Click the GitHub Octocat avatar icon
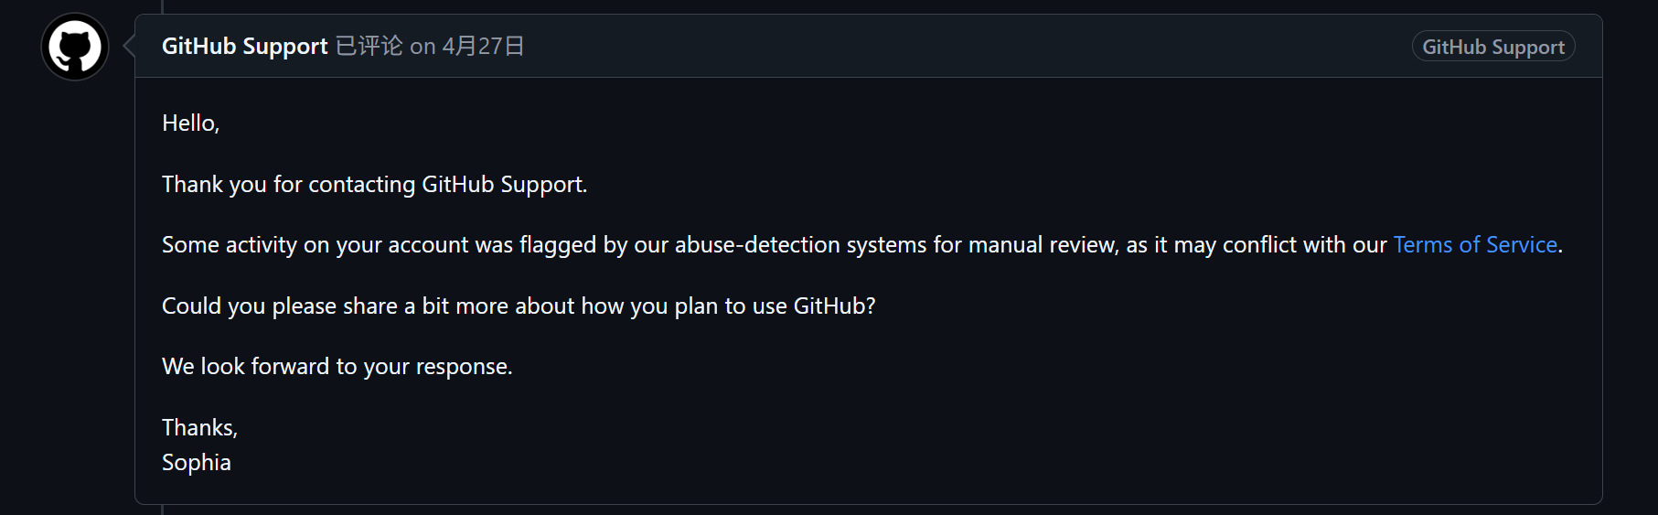The image size is (1658, 515). (75, 47)
